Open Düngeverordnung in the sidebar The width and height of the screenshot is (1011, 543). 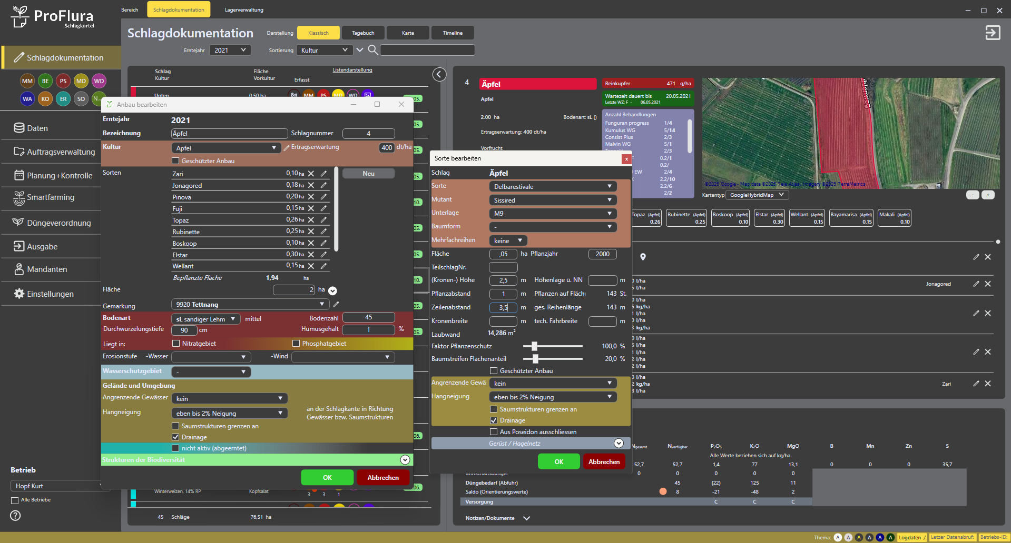pyautogui.click(x=58, y=223)
